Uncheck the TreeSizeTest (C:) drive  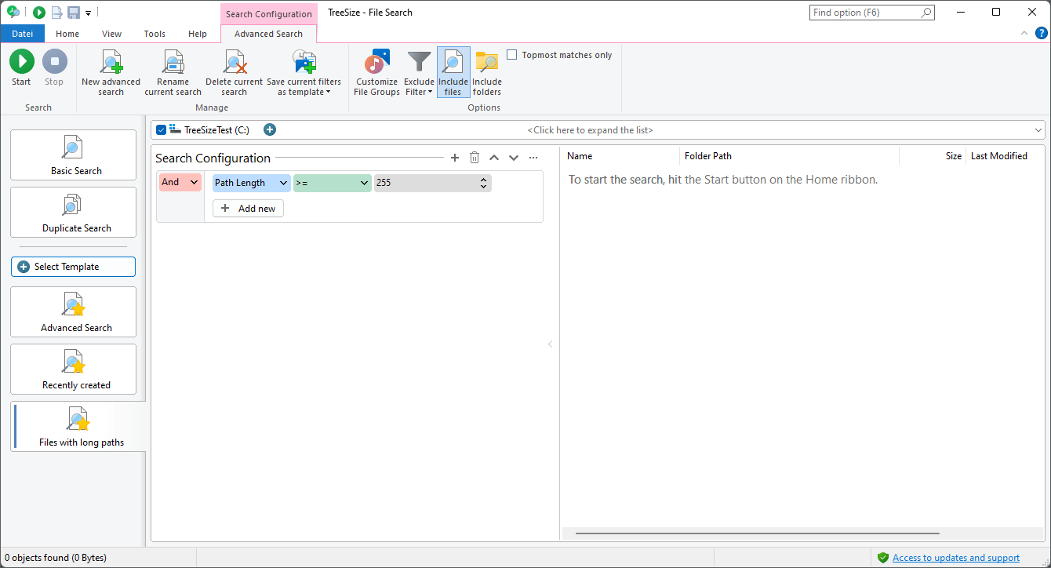[161, 129]
